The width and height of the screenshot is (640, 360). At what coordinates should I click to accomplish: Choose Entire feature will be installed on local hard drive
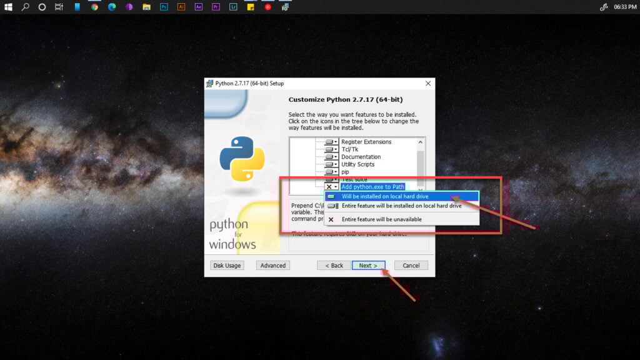pyautogui.click(x=402, y=206)
